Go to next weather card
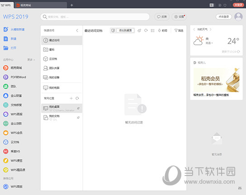 [x=211, y=29]
